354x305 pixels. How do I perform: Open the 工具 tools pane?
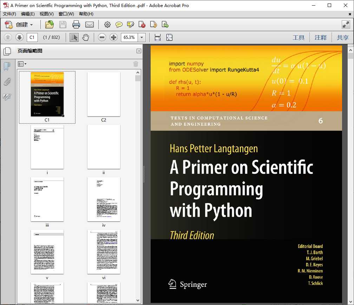coord(299,37)
